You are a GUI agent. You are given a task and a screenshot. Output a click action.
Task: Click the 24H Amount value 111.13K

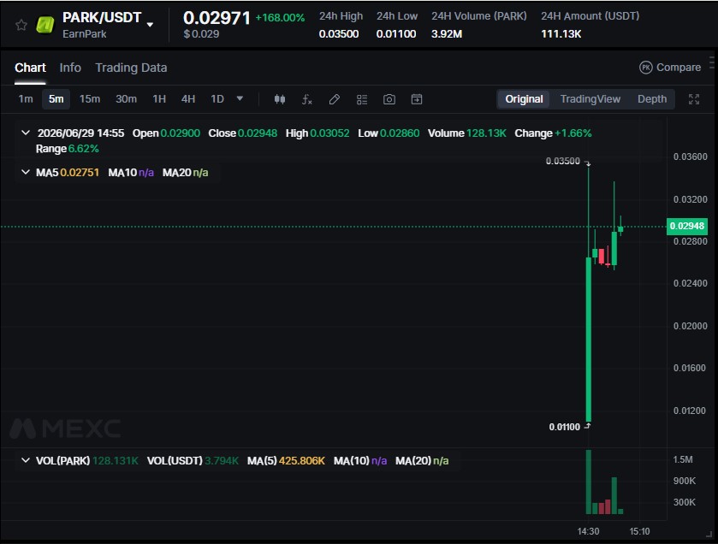pos(561,34)
